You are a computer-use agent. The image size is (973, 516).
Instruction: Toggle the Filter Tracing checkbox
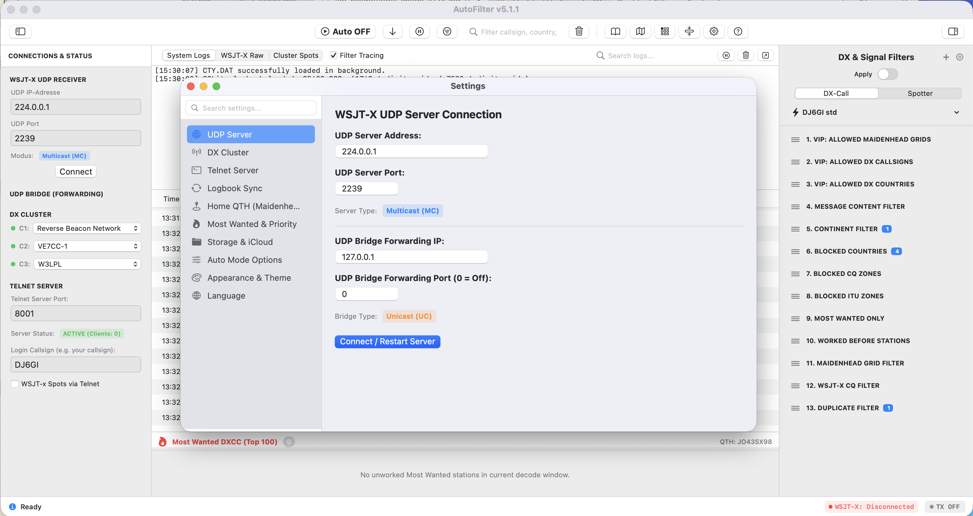tap(334, 55)
